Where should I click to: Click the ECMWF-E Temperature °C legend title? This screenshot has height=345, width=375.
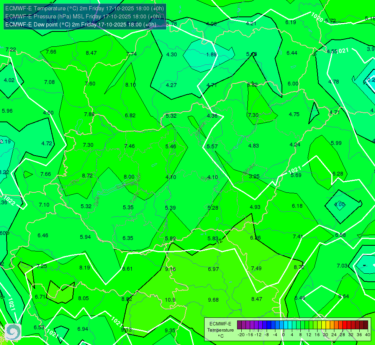click(220, 330)
